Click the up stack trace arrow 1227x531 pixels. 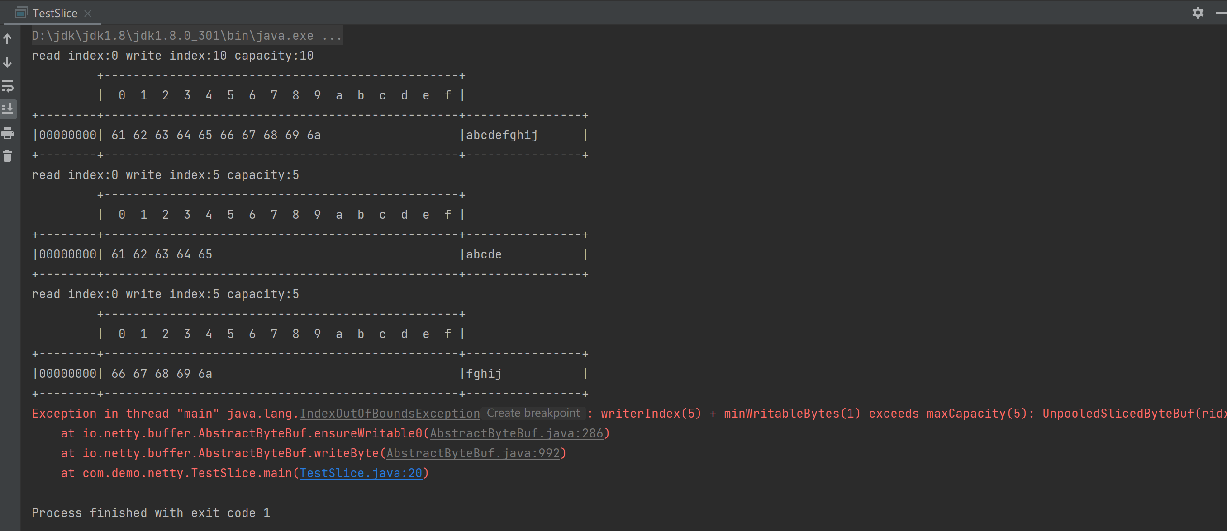(8, 39)
